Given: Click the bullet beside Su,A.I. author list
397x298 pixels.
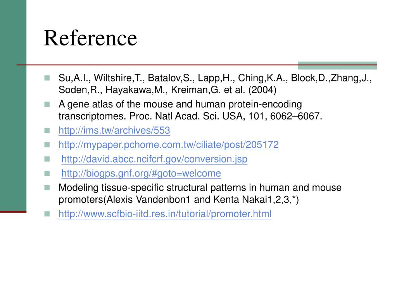Looking at the screenshot, I should click(x=47, y=78).
